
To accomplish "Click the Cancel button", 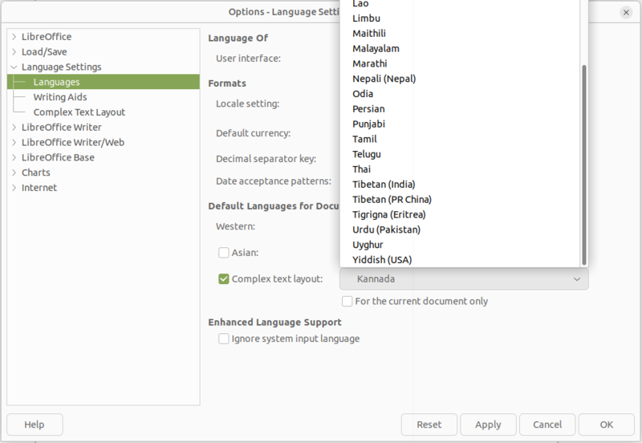I will click(x=547, y=425).
